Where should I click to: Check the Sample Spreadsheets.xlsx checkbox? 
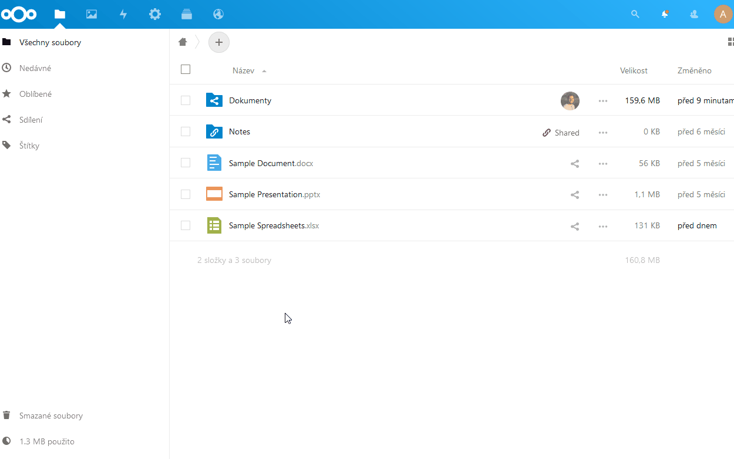(186, 225)
